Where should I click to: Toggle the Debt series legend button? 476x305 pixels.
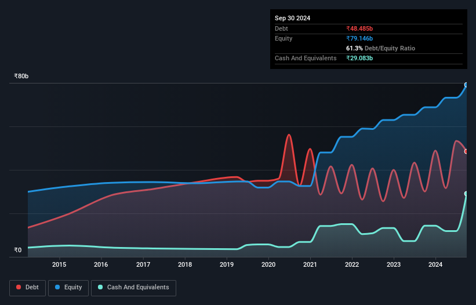pos(27,288)
